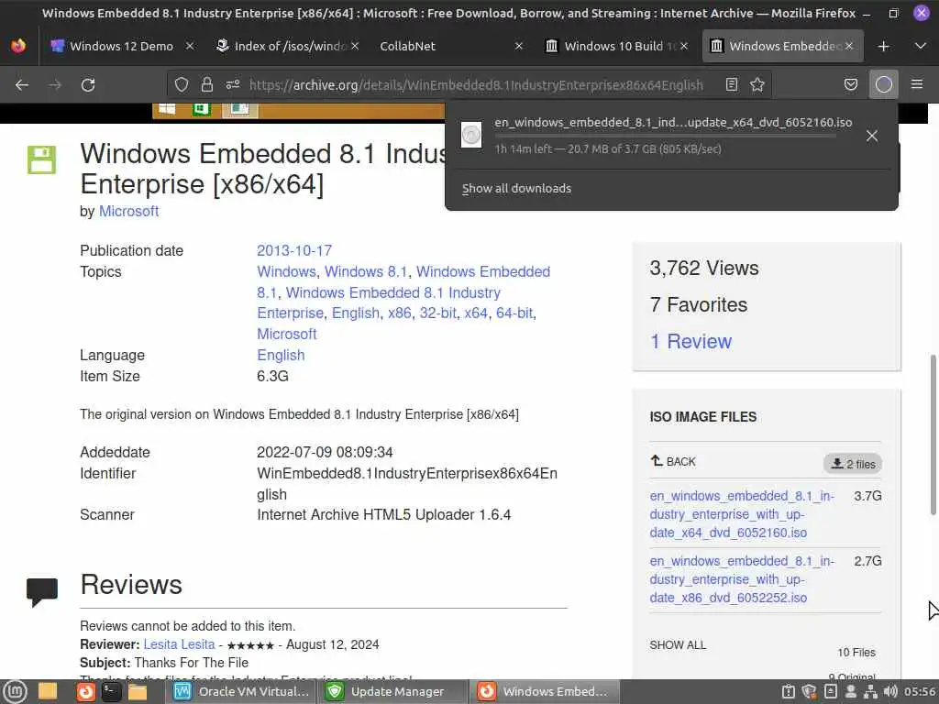Click BACK in ISO image files

tap(673, 462)
